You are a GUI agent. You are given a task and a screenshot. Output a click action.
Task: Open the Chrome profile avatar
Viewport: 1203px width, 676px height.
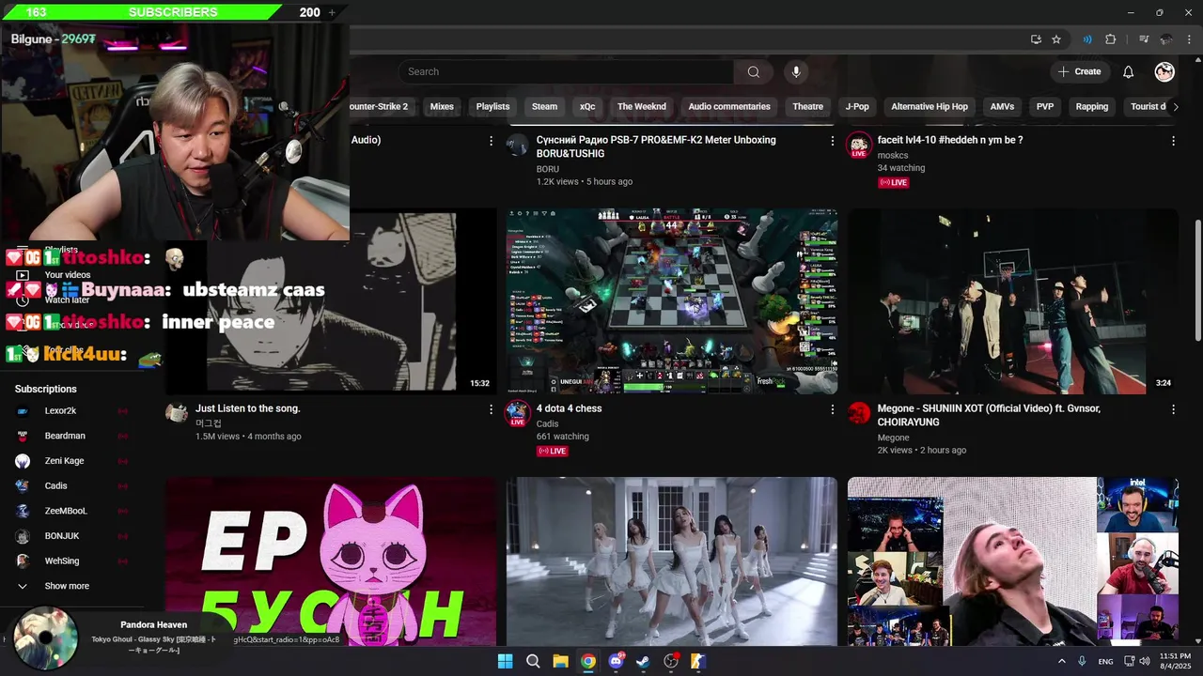[1166, 39]
